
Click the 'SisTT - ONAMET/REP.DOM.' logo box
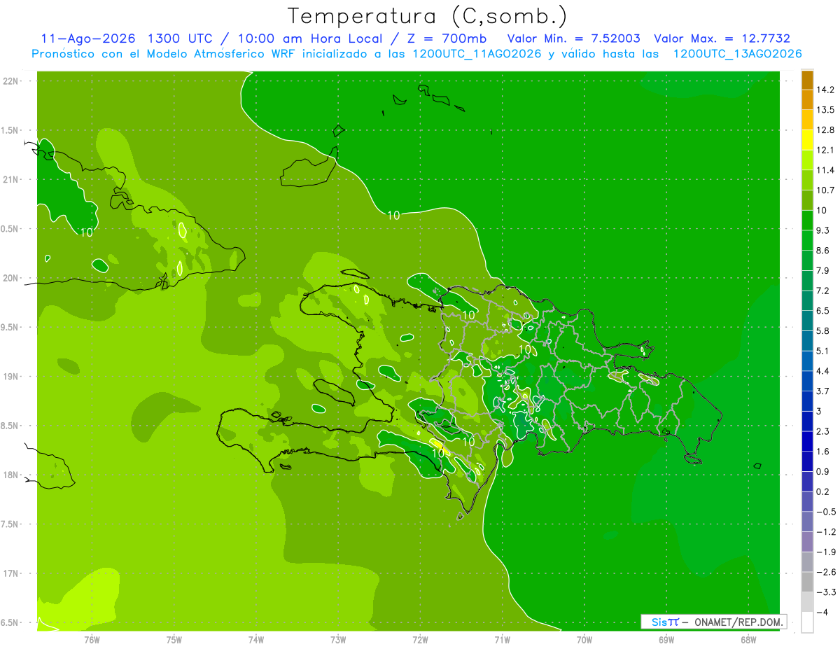click(713, 622)
